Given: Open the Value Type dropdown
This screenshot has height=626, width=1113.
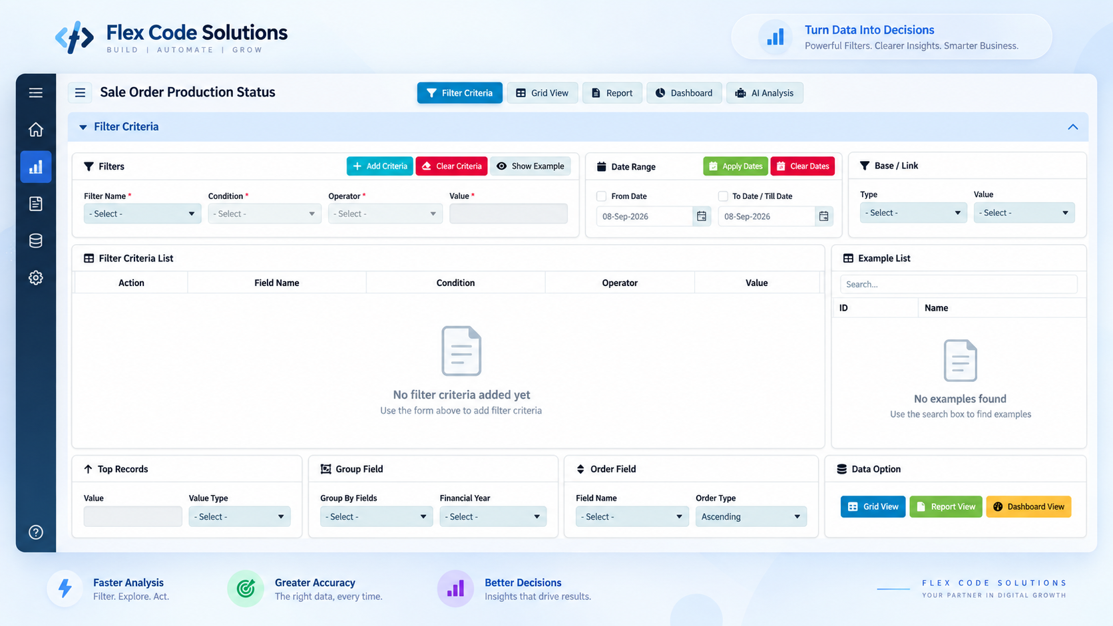Looking at the screenshot, I should point(240,517).
